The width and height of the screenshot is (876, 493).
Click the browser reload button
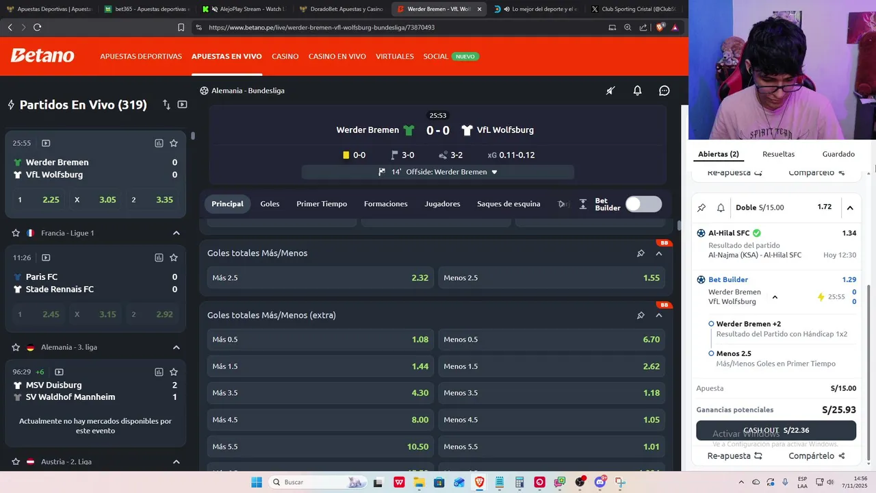click(37, 27)
